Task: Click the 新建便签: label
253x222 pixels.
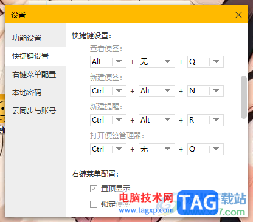Action: [x=106, y=78]
